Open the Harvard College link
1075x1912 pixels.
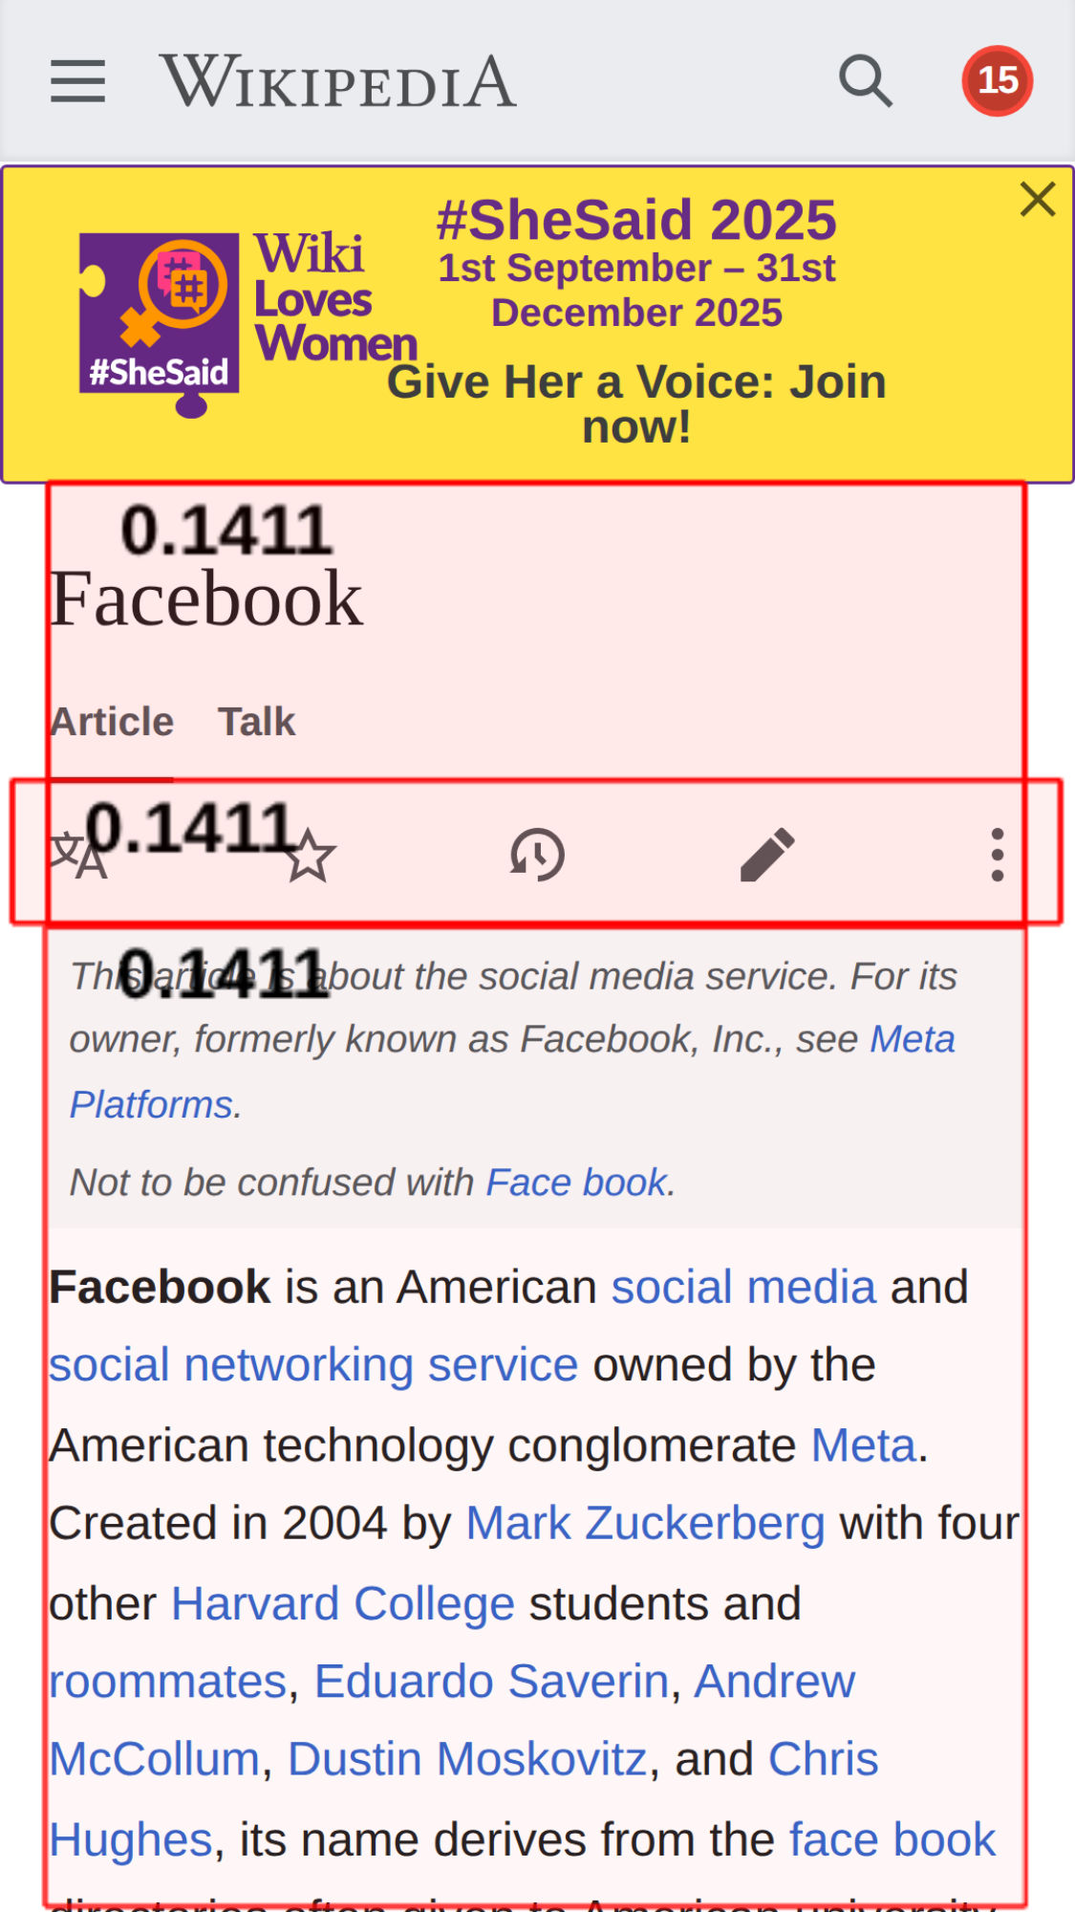(x=342, y=1603)
